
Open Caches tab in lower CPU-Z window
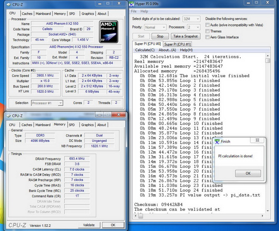27,125
